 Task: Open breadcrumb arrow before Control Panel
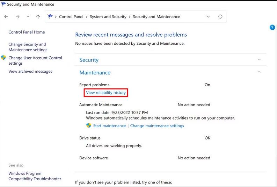point(56,17)
